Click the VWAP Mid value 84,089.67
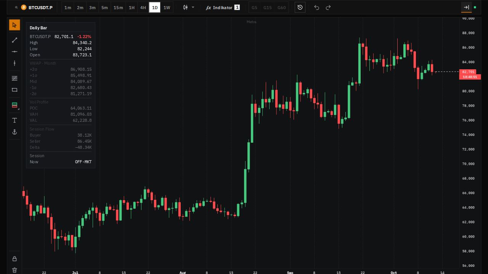Image resolution: width=488 pixels, height=274 pixels. coord(81,81)
